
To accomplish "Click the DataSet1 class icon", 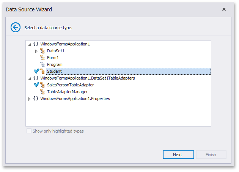I will 42,51.
